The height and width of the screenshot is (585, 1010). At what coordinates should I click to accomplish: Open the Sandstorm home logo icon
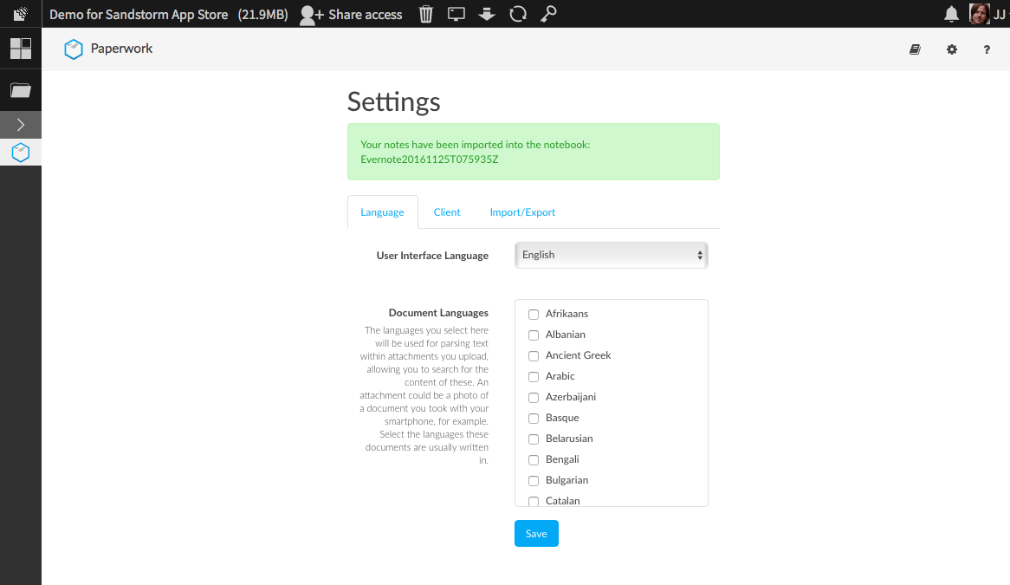[21, 14]
